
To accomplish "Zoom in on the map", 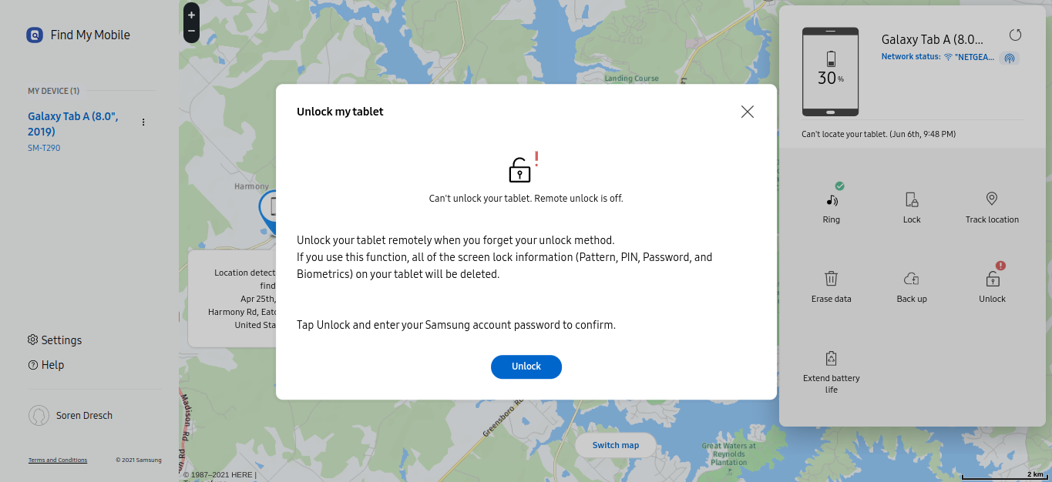I will (192, 15).
